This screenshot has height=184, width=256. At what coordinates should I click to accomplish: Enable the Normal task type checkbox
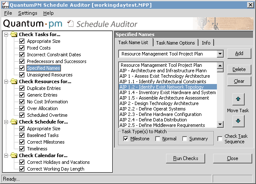pyautogui.click(x=158, y=139)
